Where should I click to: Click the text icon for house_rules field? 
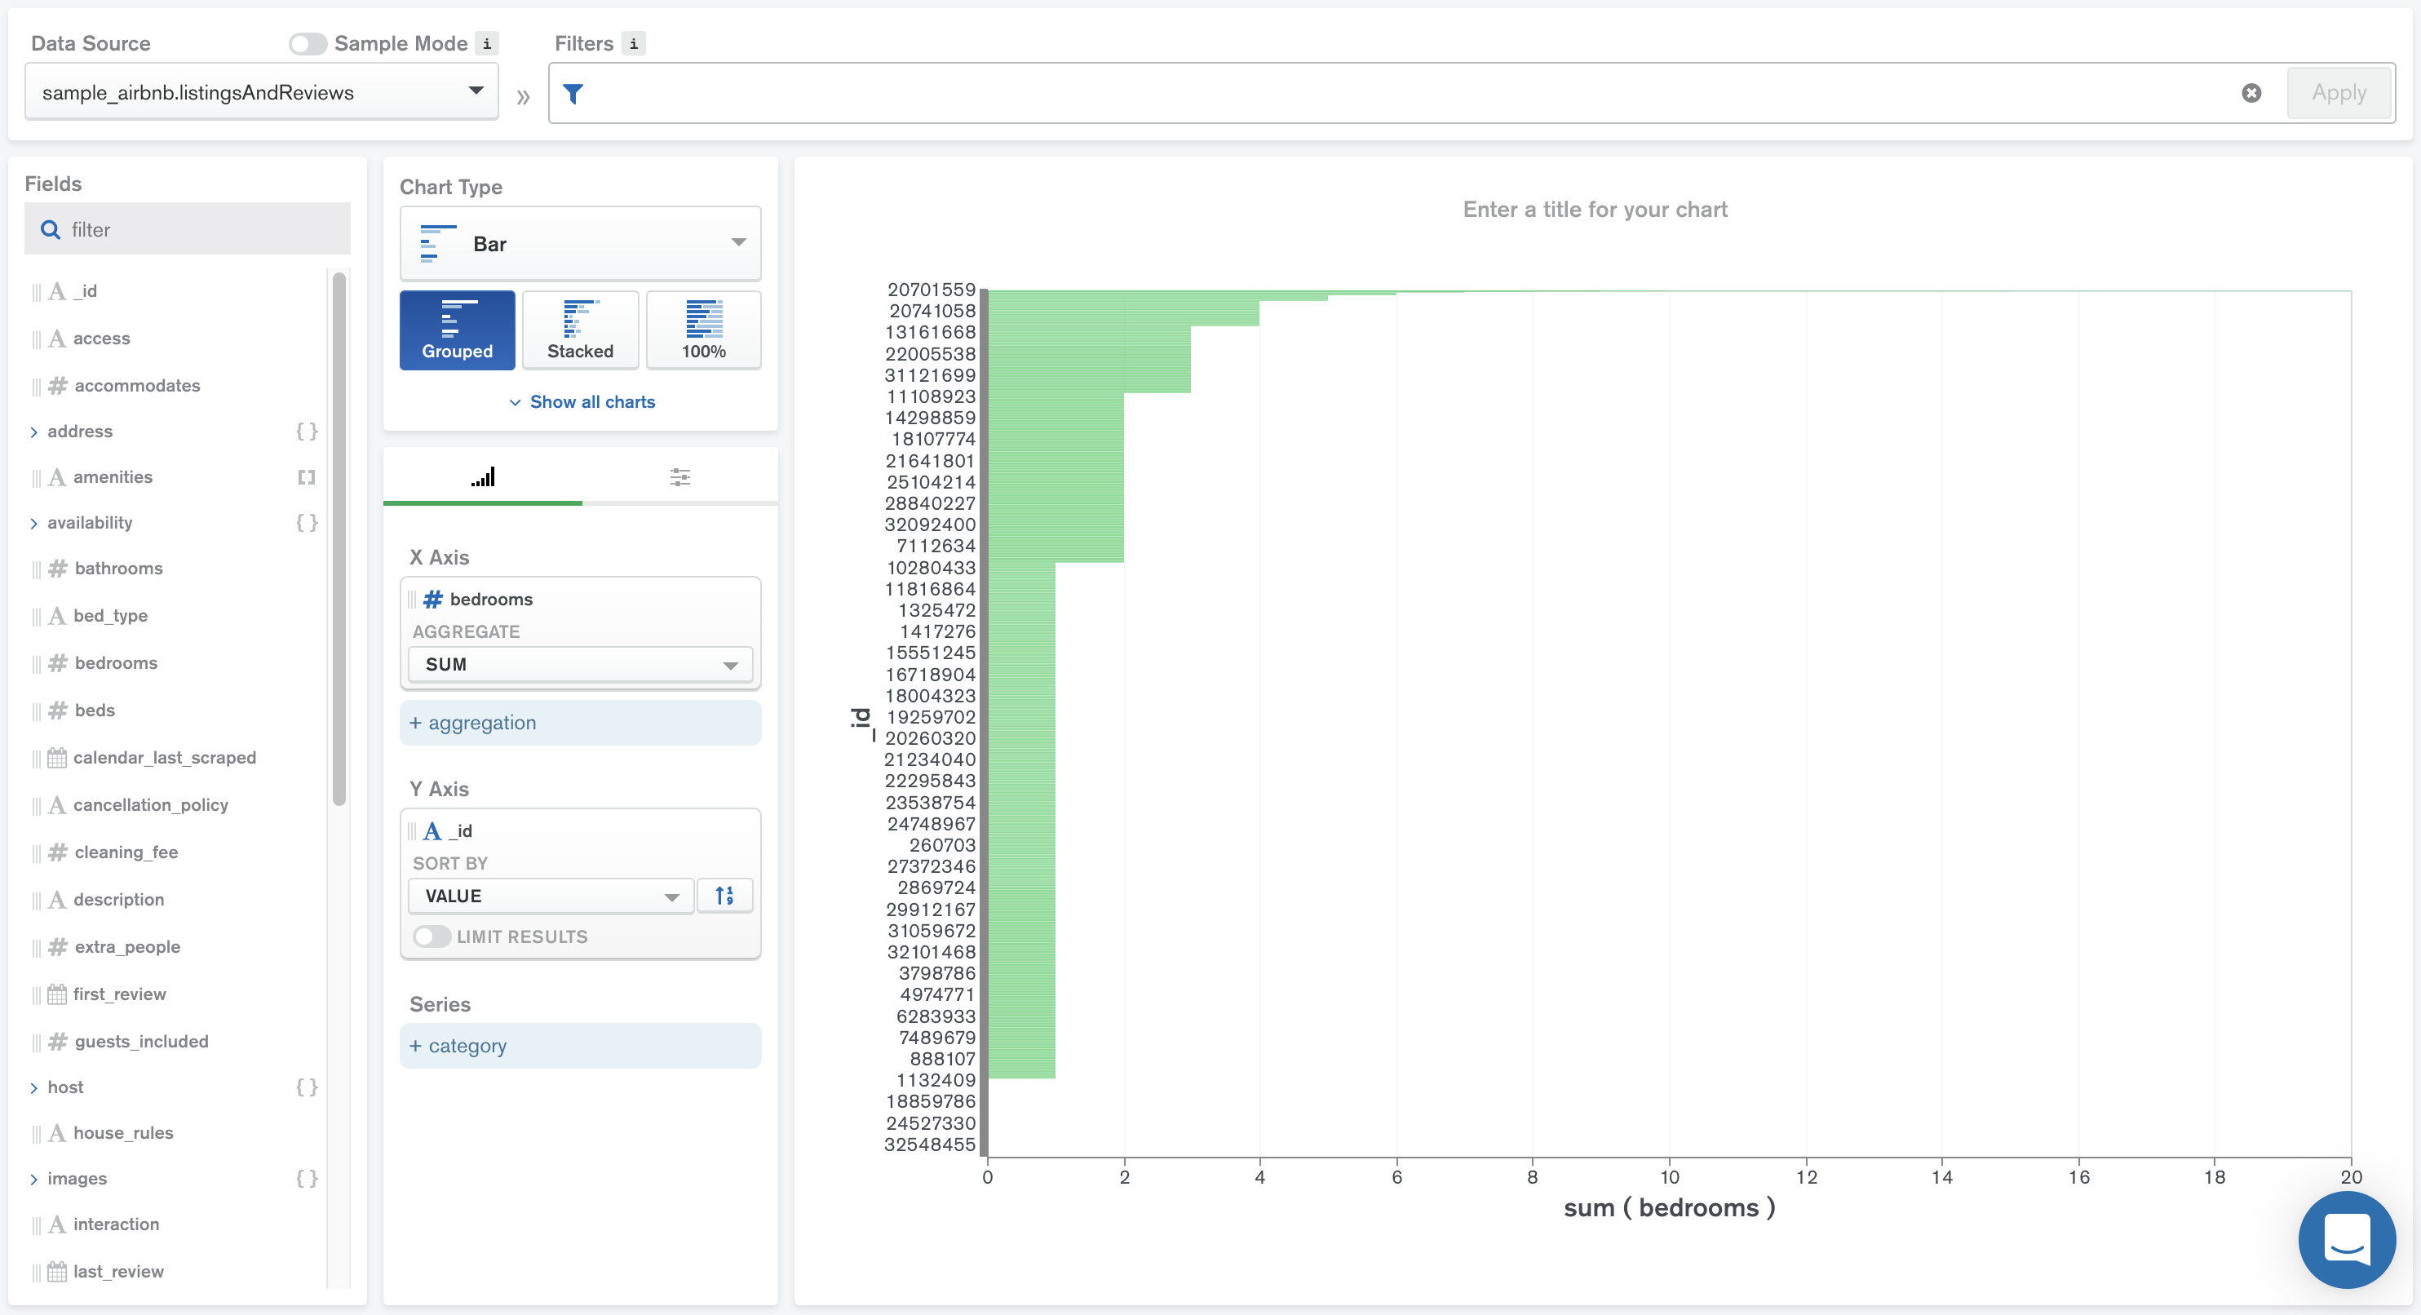pos(57,1134)
